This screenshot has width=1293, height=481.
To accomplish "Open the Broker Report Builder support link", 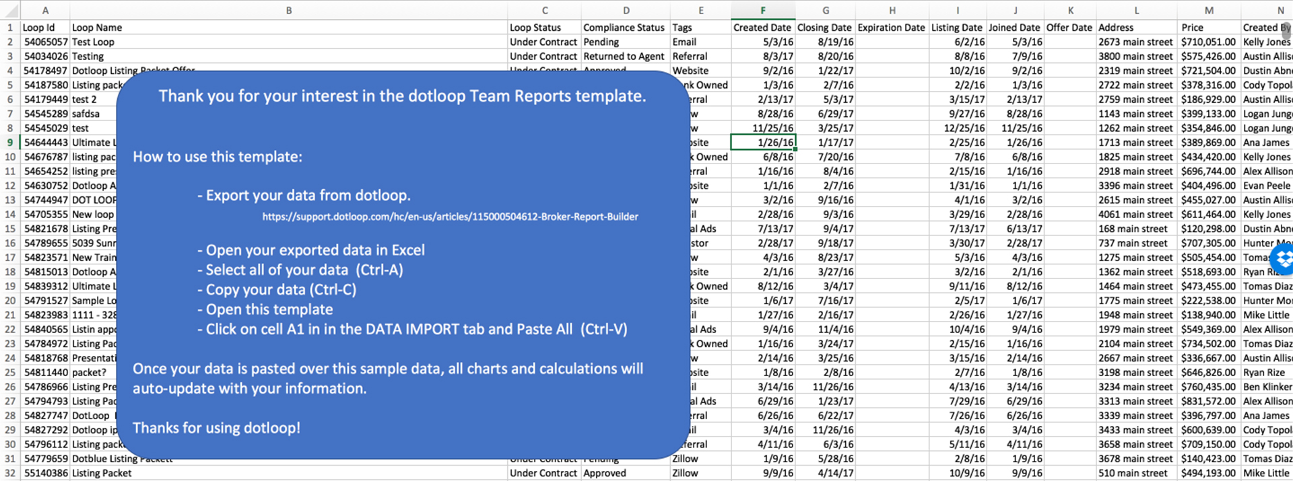I will (450, 217).
